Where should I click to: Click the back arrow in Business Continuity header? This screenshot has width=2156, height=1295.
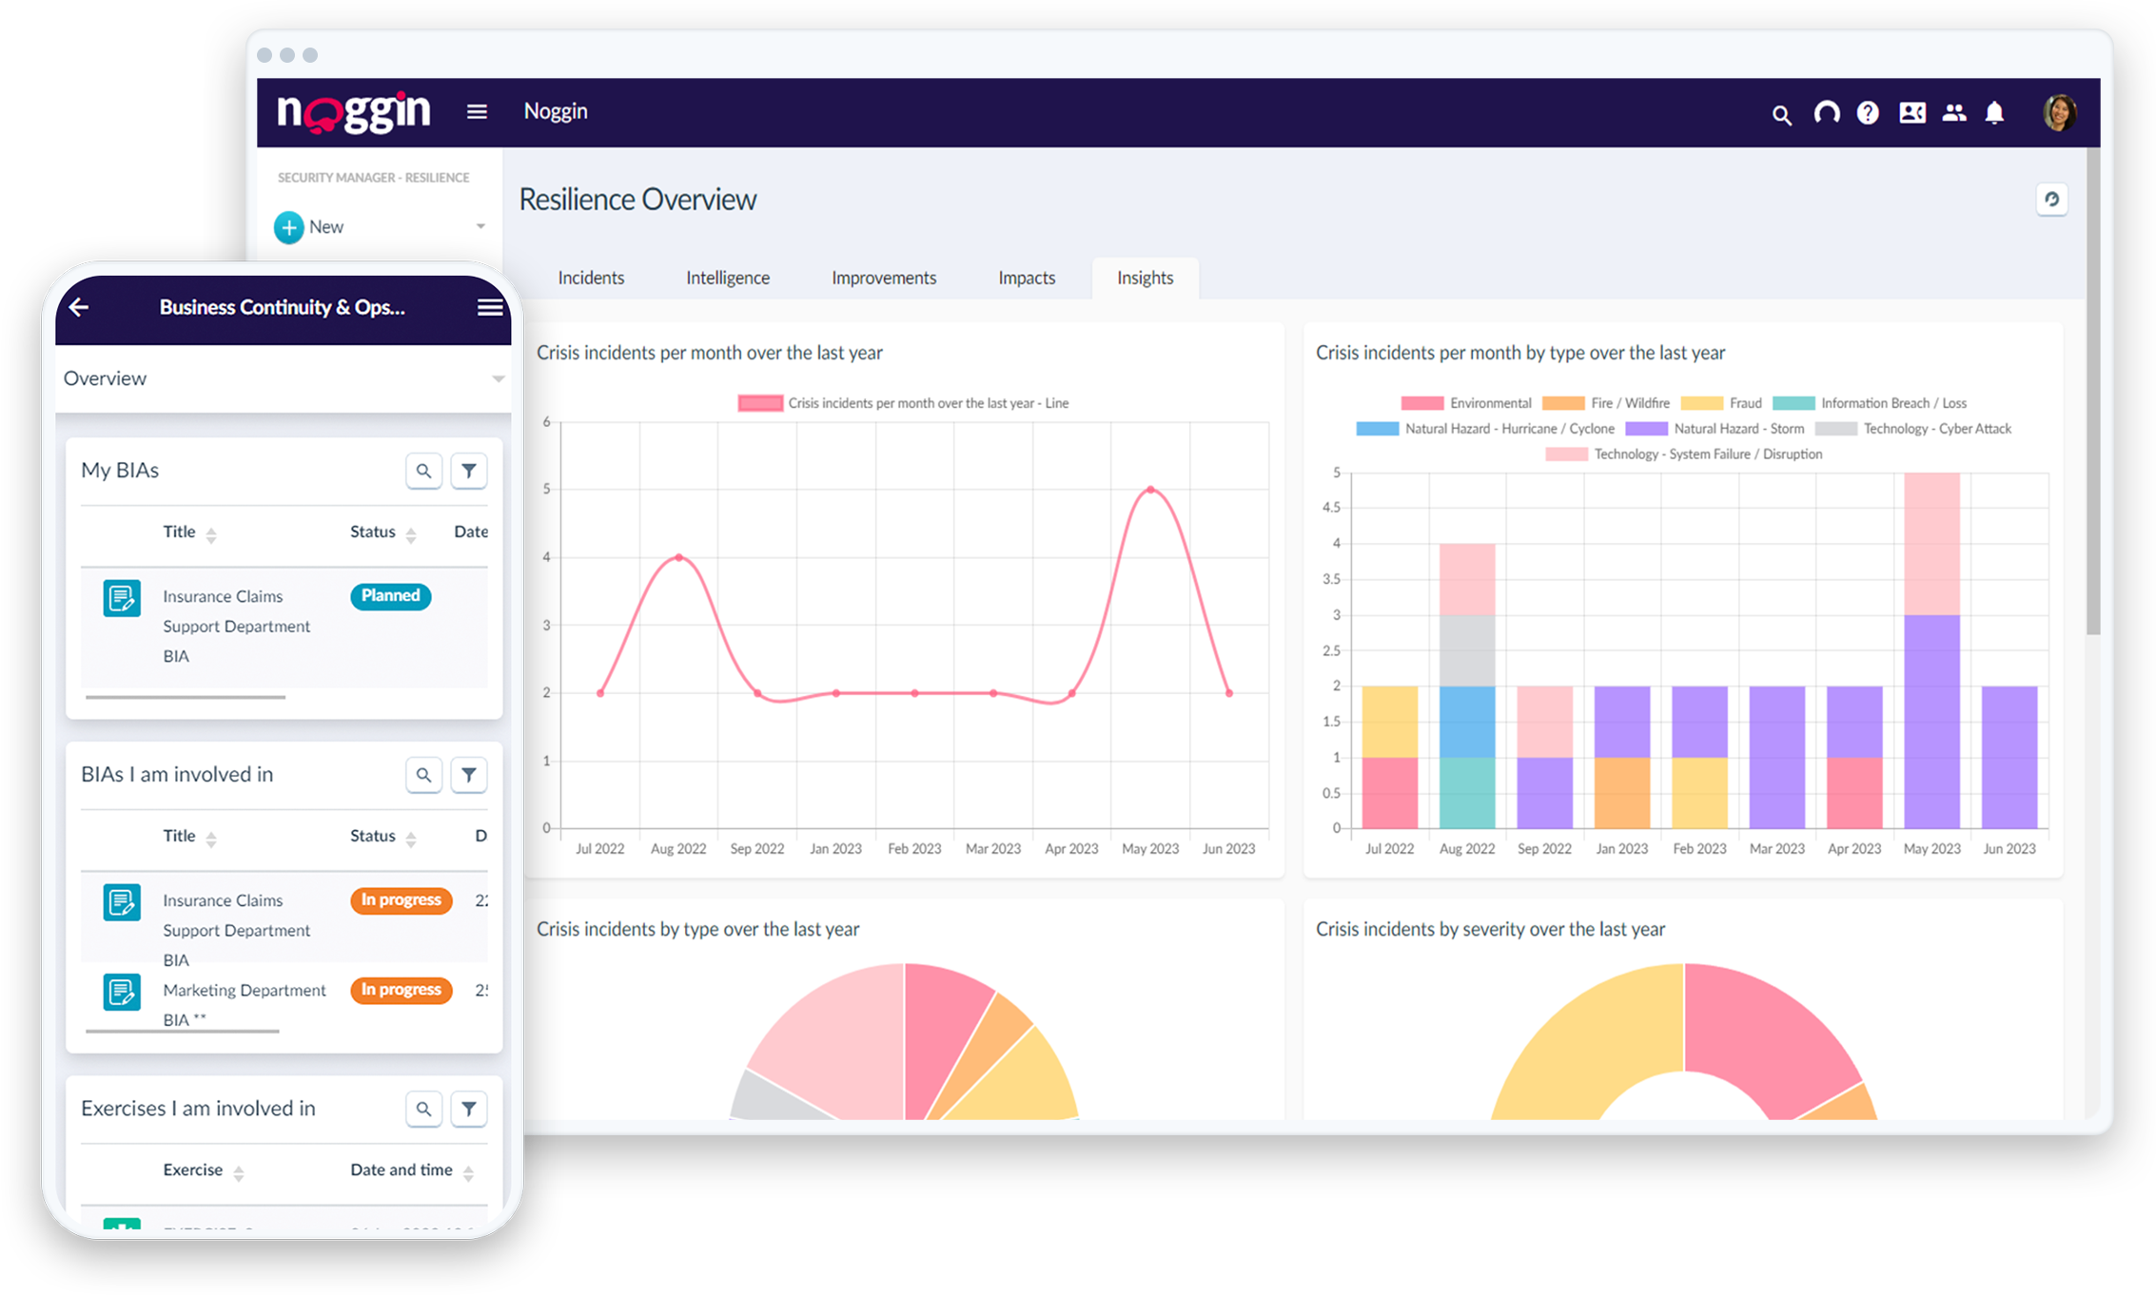tap(79, 307)
